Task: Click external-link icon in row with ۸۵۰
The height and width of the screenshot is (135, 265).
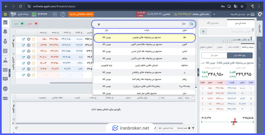Action: click(x=23, y=39)
